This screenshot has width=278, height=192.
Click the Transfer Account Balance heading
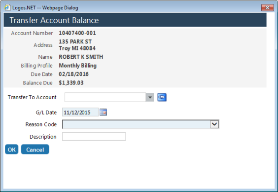(x=54, y=20)
